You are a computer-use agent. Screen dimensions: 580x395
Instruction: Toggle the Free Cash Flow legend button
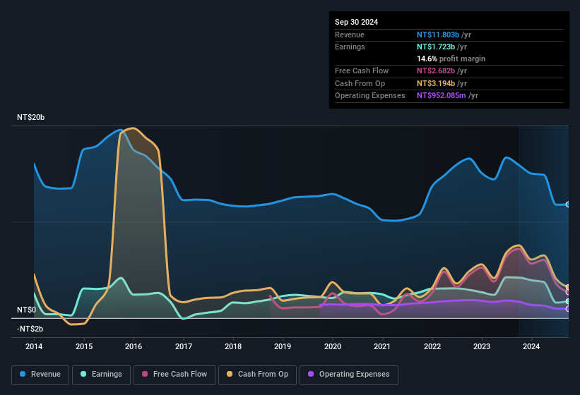pyautogui.click(x=174, y=375)
